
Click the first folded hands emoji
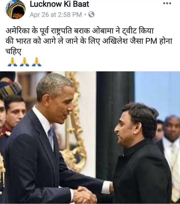(x=12, y=62)
